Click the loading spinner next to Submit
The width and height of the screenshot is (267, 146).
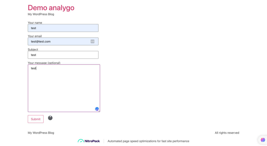pos(50,118)
